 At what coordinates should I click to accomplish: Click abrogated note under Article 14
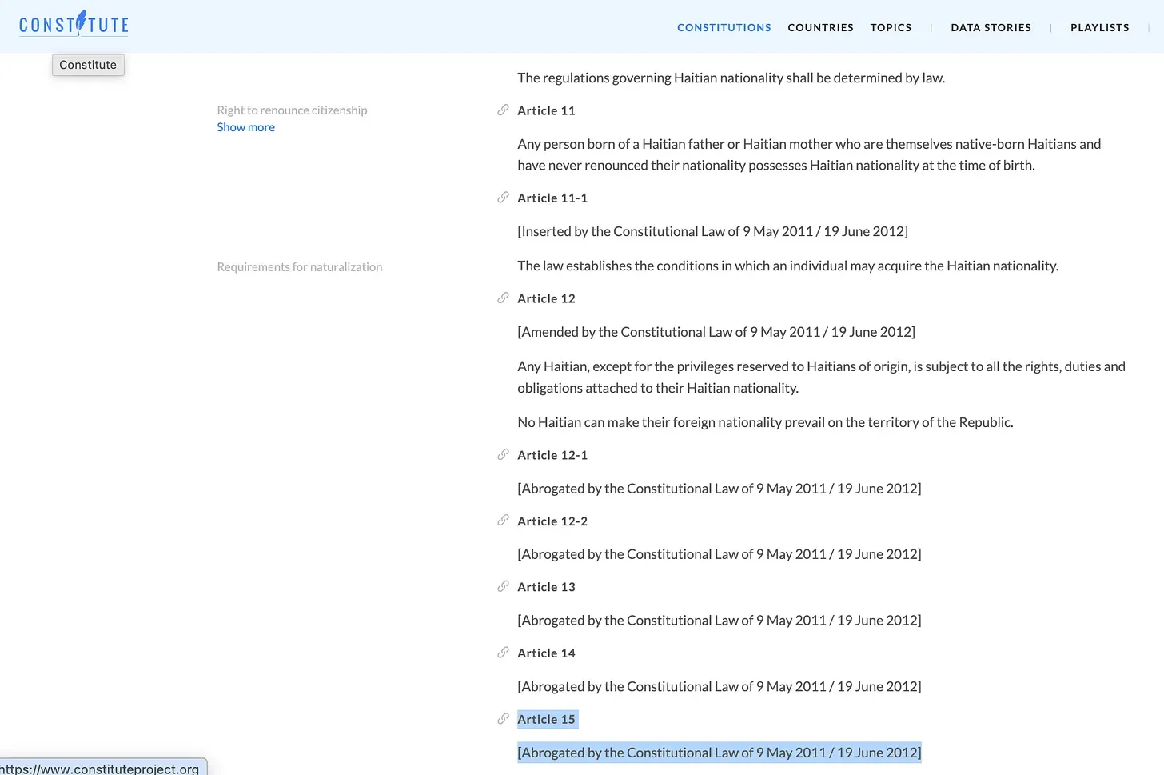pyautogui.click(x=720, y=687)
